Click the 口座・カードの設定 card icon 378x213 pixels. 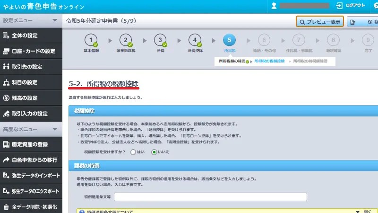point(6,51)
